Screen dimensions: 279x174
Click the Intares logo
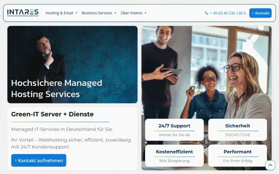pyautogui.click(x=23, y=13)
